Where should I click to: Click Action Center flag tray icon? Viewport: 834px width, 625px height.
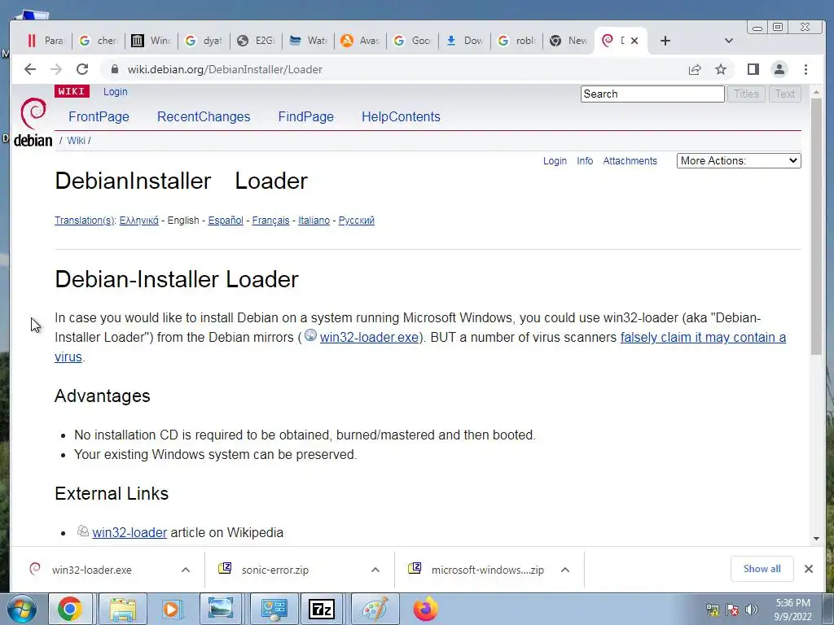click(x=732, y=610)
